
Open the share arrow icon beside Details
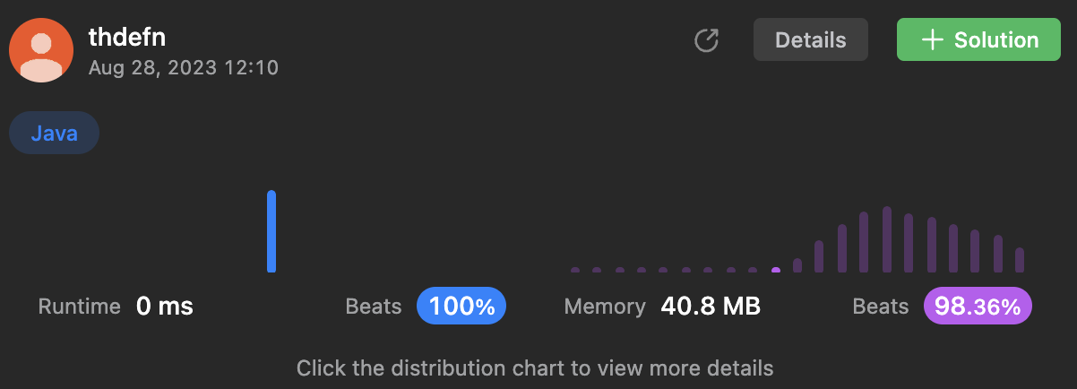[x=707, y=40]
